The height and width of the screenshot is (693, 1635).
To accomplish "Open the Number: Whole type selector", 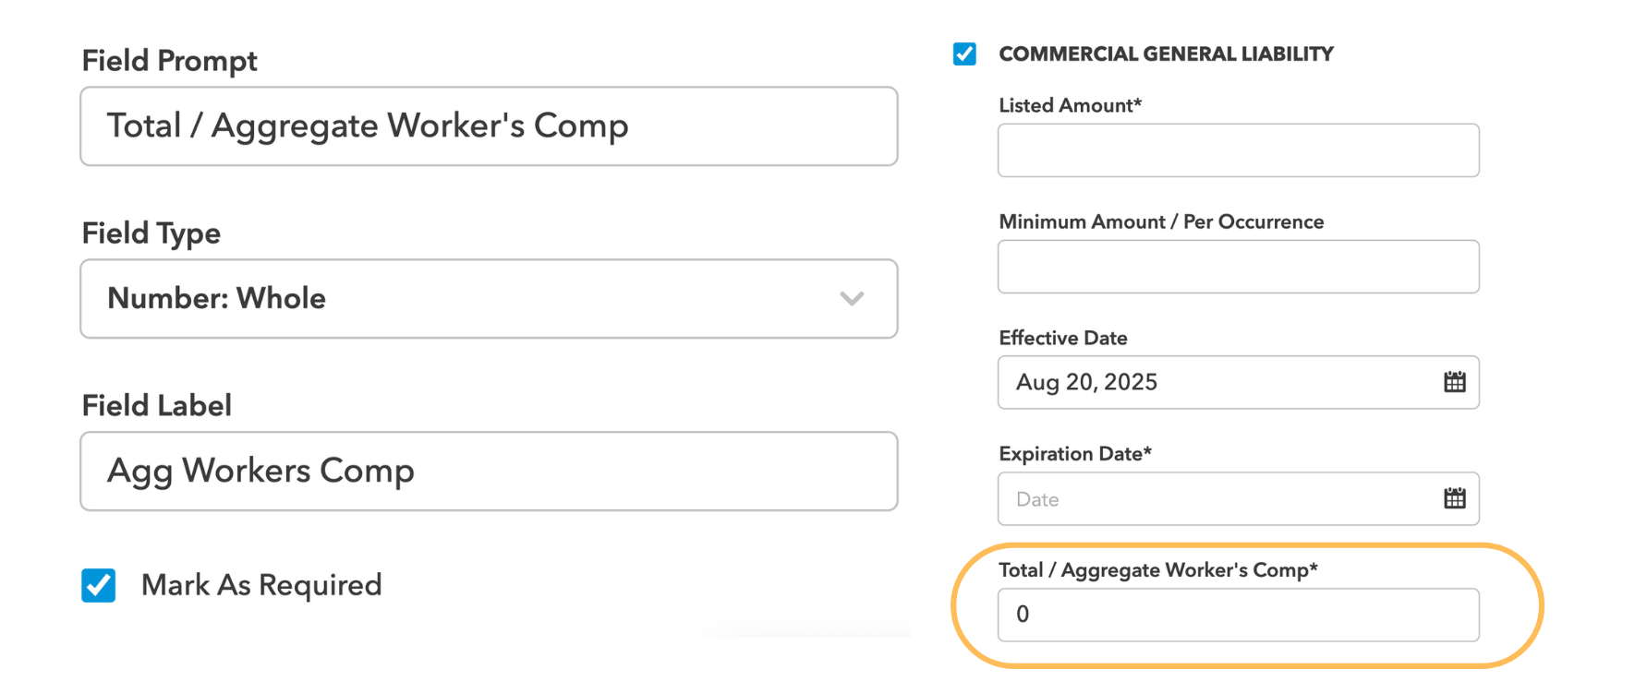I will tap(489, 298).
